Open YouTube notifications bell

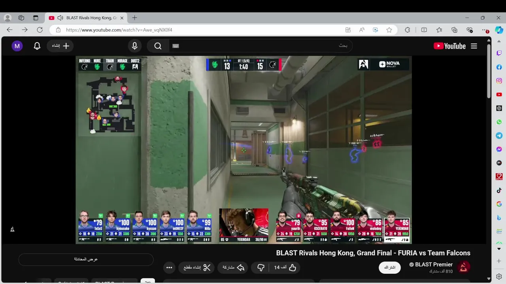pos(37,46)
